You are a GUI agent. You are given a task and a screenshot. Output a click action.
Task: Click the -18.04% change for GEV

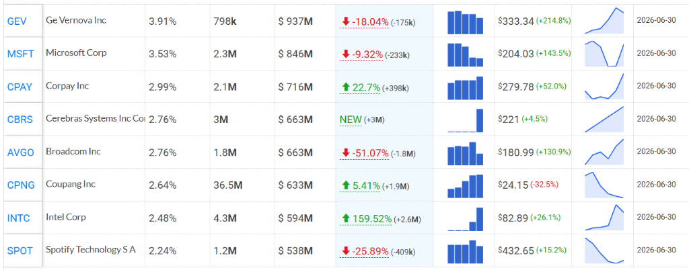(x=370, y=21)
